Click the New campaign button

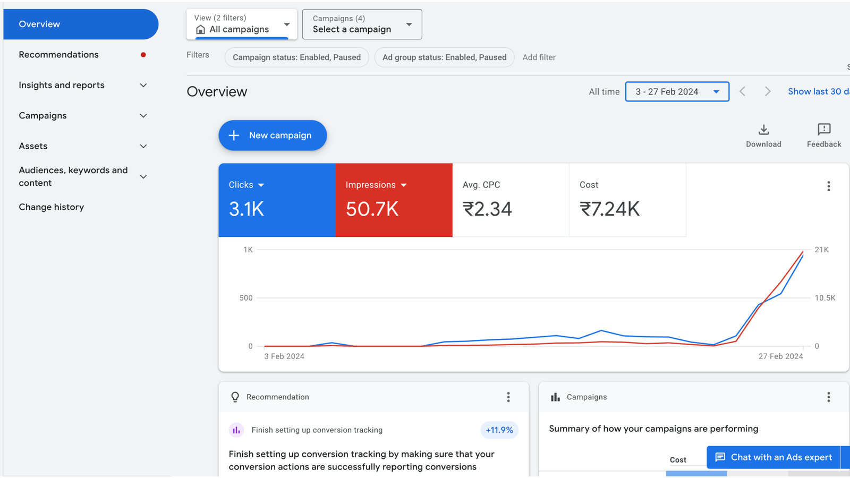click(x=273, y=135)
